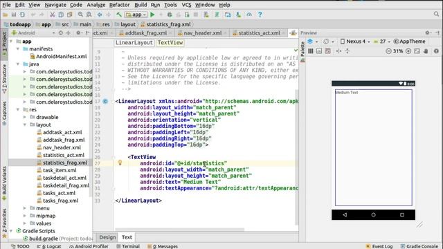Click the Zoom to Fit Screen icon
Viewport: 443px width, 249px height.
point(417,51)
